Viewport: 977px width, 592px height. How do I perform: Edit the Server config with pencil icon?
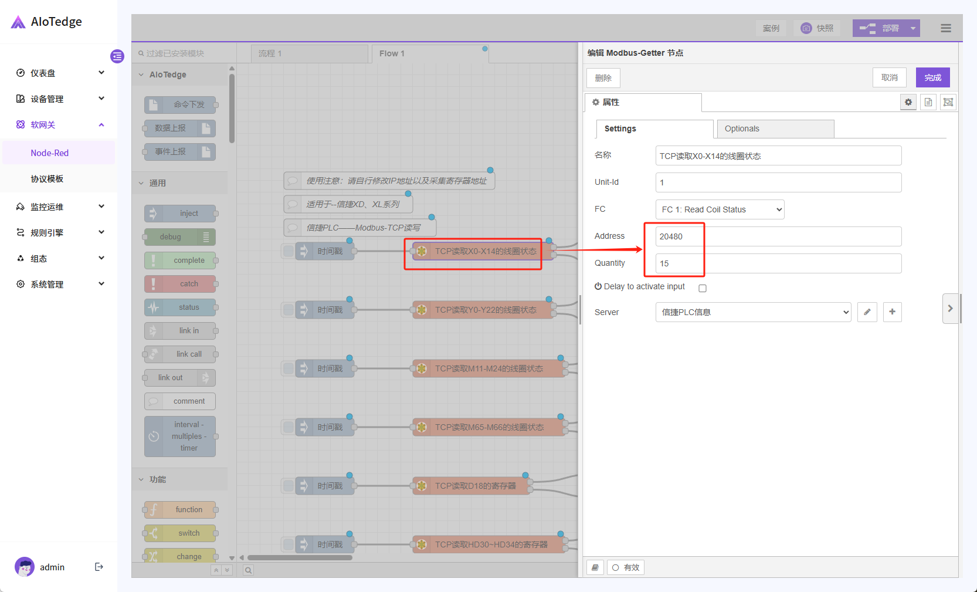tap(867, 312)
